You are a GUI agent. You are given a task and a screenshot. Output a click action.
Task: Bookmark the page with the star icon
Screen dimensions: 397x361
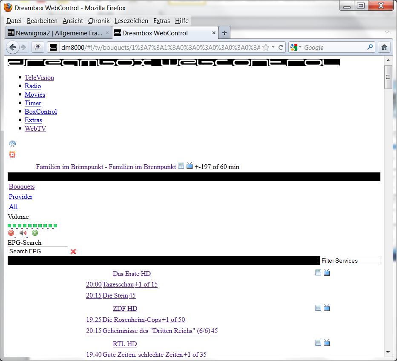click(266, 47)
